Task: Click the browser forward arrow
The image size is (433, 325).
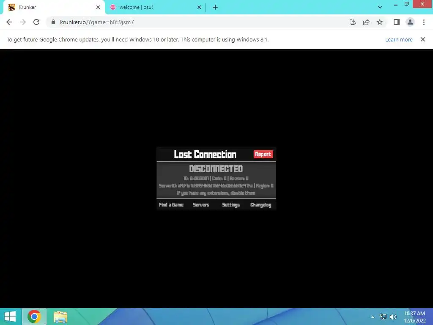Action: pyautogui.click(x=23, y=22)
